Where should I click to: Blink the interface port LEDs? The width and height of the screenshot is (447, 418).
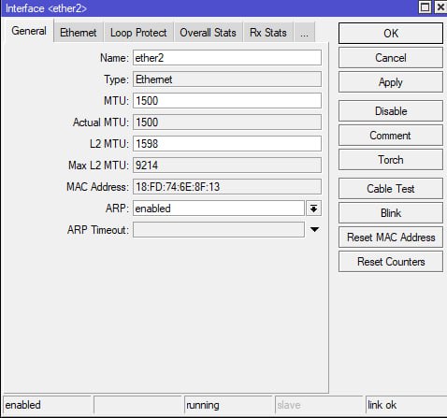point(391,213)
